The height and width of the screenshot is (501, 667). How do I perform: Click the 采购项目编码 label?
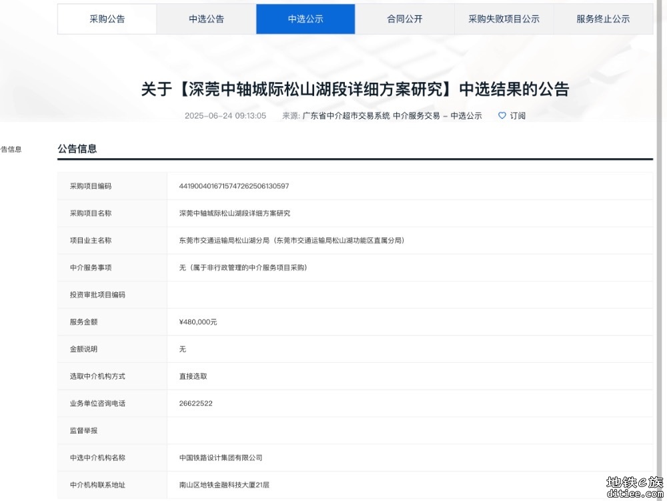(91, 186)
